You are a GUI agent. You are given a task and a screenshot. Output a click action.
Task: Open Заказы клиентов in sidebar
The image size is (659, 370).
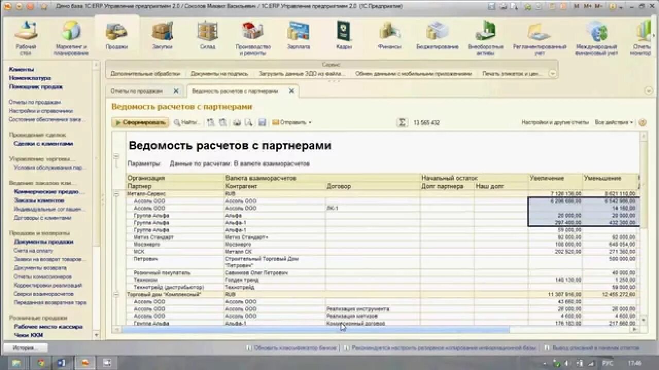coord(39,200)
